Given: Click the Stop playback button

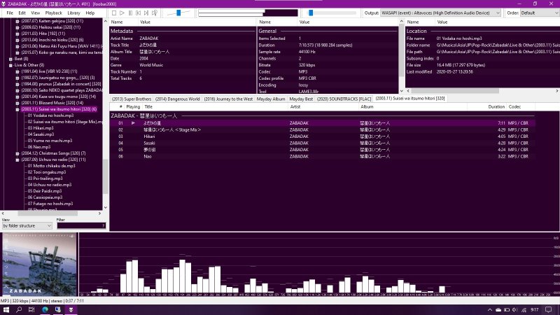Looking at the screenshot, I should coord(114,13).
